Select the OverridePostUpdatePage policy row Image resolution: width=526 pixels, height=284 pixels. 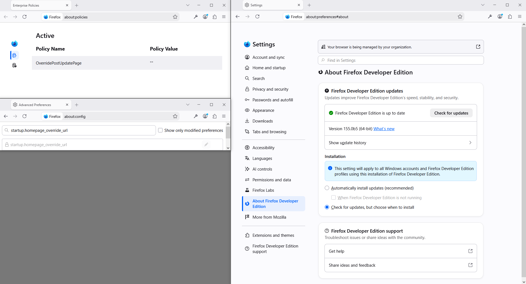point(127,63)
